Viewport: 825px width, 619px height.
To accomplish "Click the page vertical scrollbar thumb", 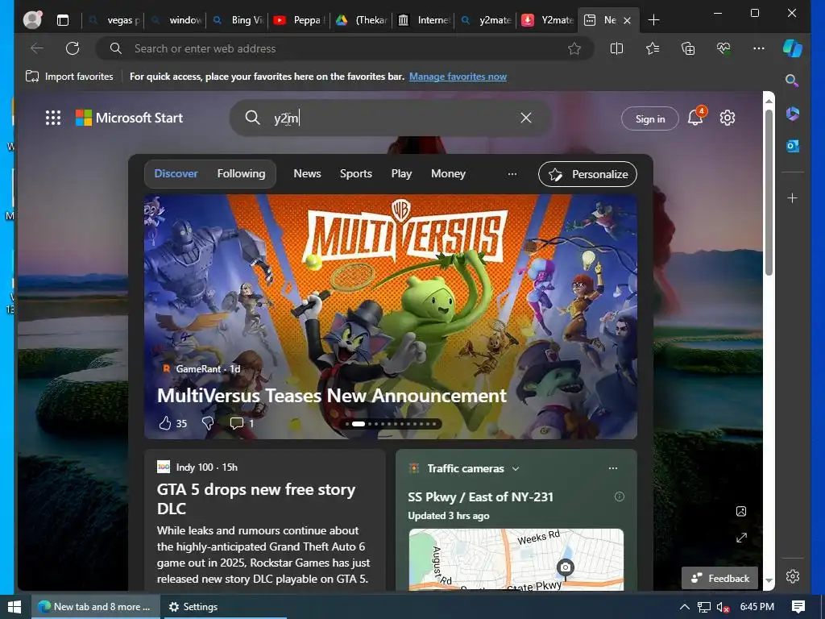I will 769,192.
